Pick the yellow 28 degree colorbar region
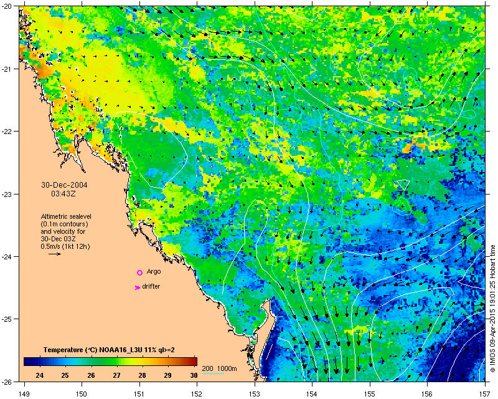498x399 pixels. coord(143,362)
